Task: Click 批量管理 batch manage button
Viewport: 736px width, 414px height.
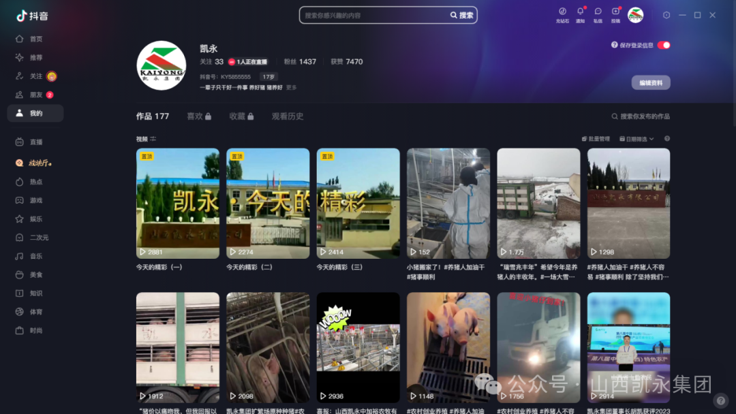Action: (596, 139)
